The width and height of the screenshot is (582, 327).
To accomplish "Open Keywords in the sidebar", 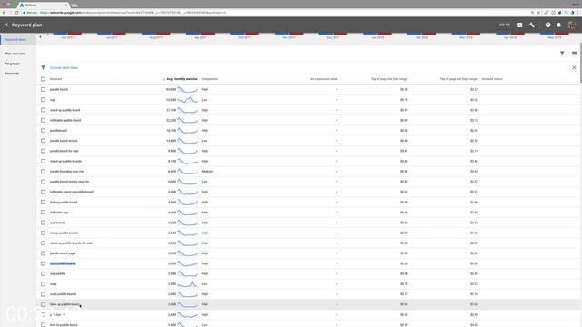I will pyautogui.click(x=12, y=74).
